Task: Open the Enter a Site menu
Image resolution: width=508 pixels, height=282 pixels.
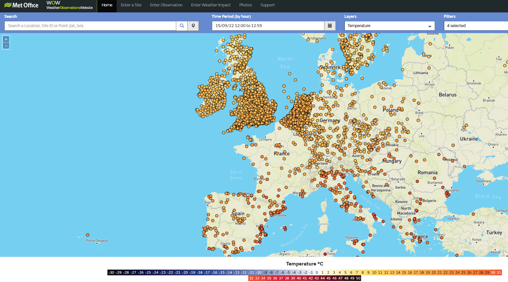Action: click(131, 5)
